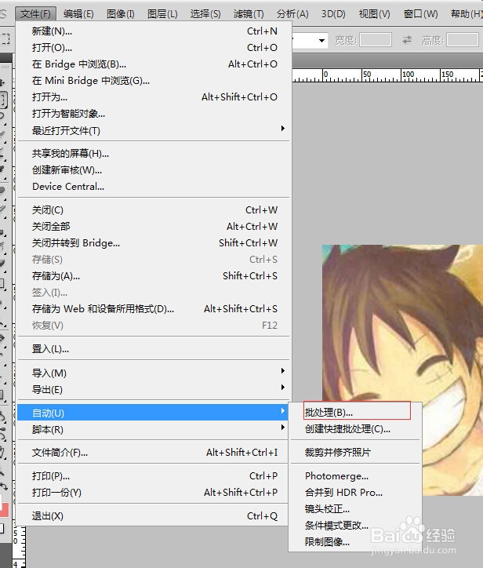This screenshot has height=568, width=483.
Task: Choose 关闭(C) menu entry
Action: click(x=154, y=210)
